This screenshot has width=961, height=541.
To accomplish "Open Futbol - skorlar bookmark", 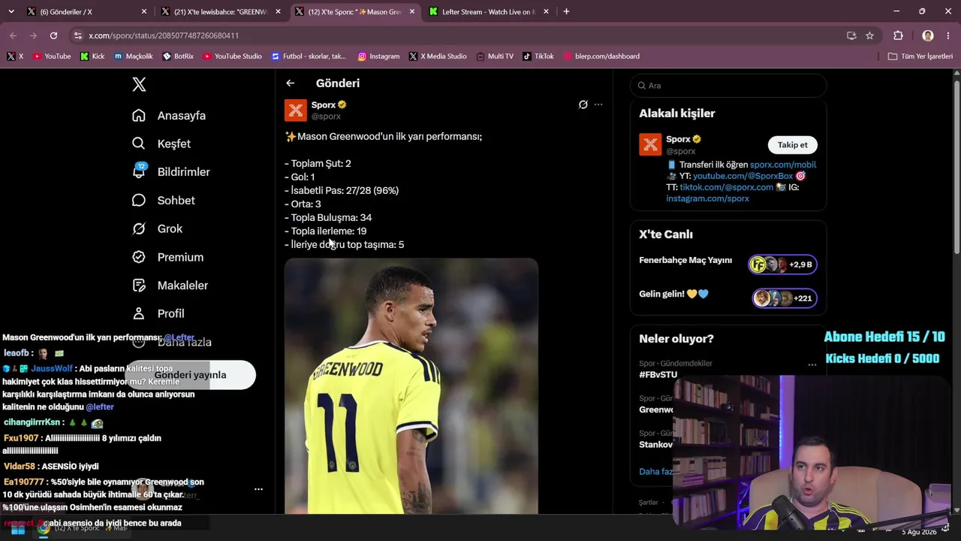I will (309, 56).
